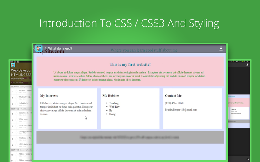Click 'Introduction To CSS / CSS3 And Styling' title

coord(129,23)
